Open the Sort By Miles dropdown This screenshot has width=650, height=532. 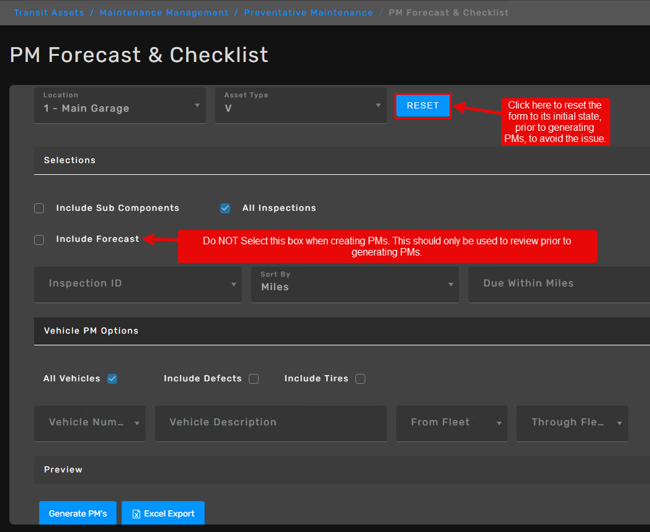pyautogui.click(x=355, y=284)
